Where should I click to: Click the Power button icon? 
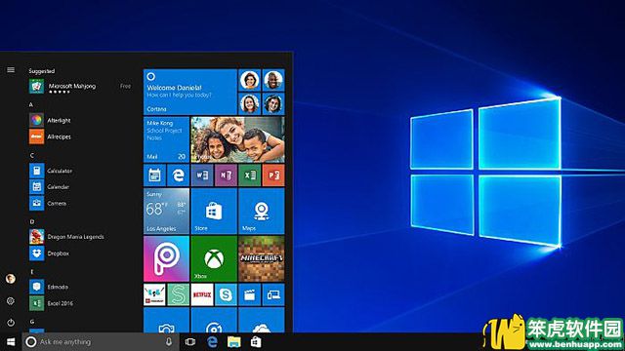[11, 323]
